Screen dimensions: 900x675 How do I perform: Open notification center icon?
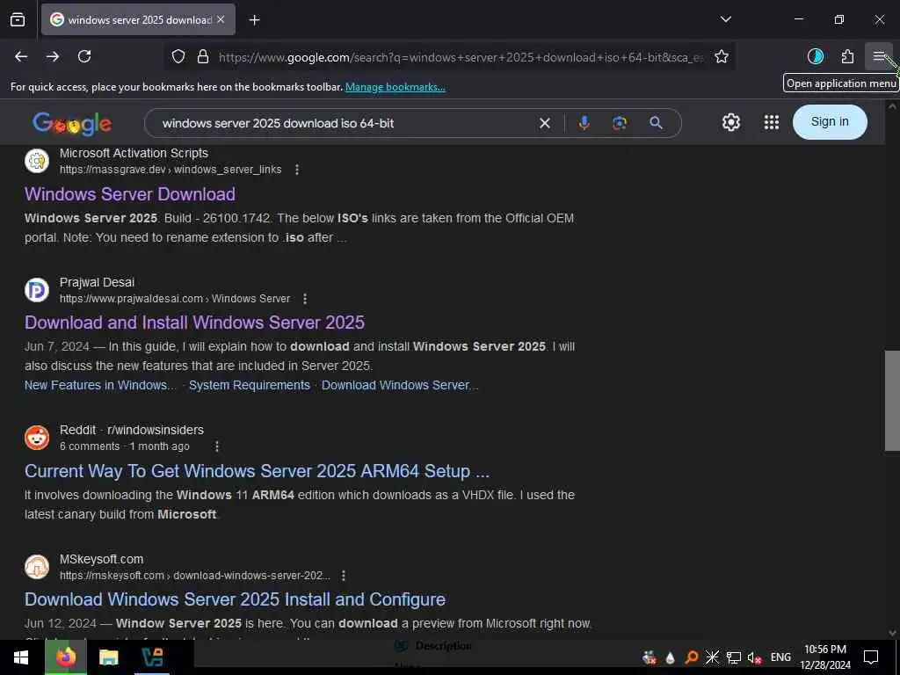pyautogui.click(x=871, y=657)
